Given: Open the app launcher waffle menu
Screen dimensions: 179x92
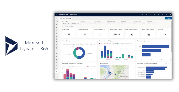Looking at the screenshot, I should click(x=57, y=15).
